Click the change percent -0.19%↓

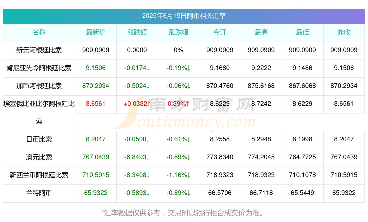pyautogui.click(x=178, y=68)
